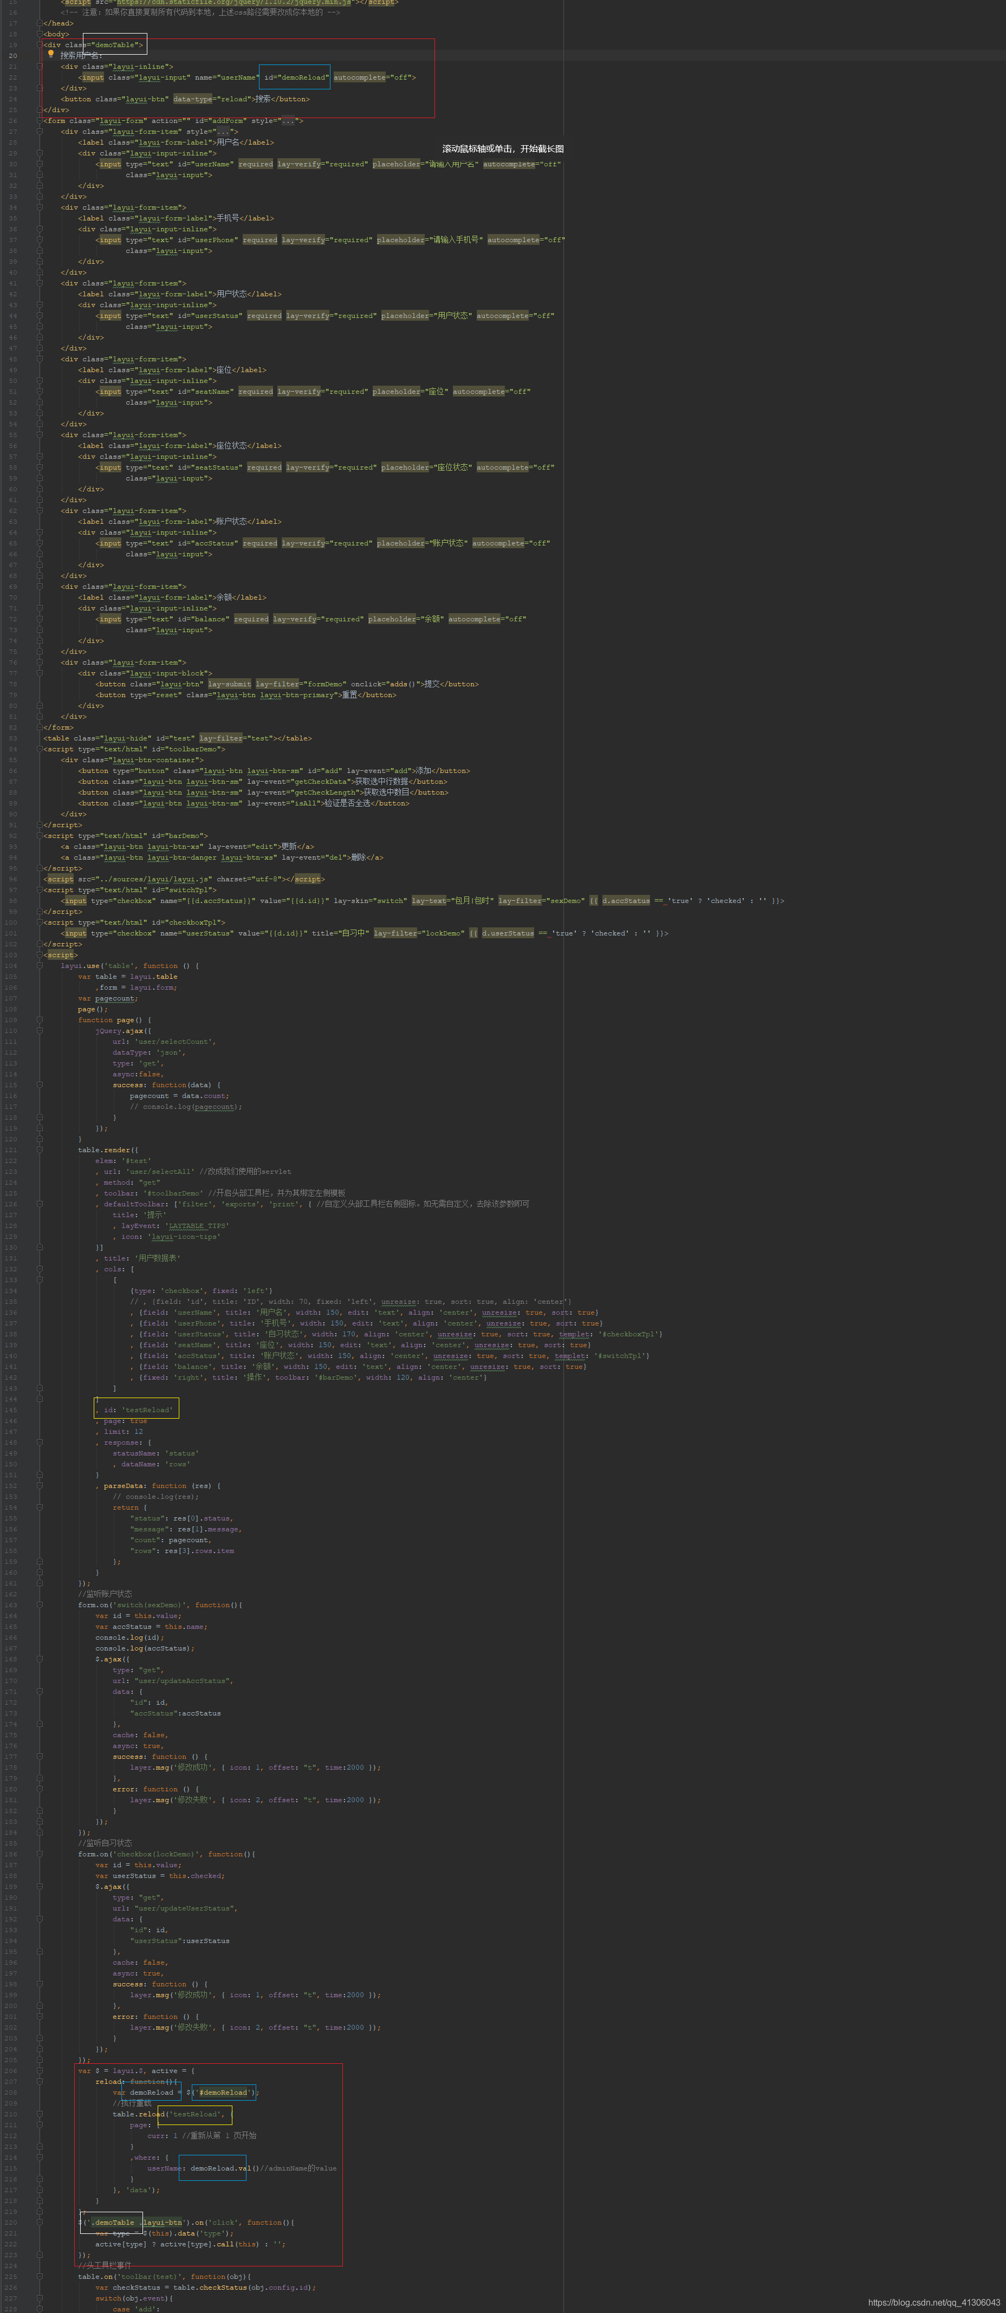Click the '#demoReload' jQuery selector
Viewport: 1006px width, 2313px height.
223,2092
